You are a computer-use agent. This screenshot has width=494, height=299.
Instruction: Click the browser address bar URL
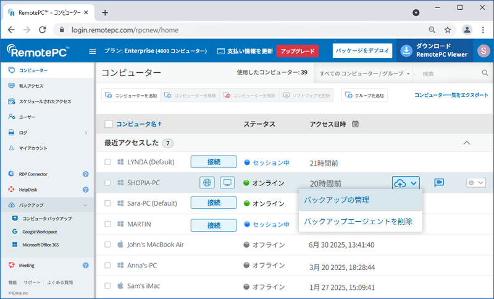pos(125,30)
